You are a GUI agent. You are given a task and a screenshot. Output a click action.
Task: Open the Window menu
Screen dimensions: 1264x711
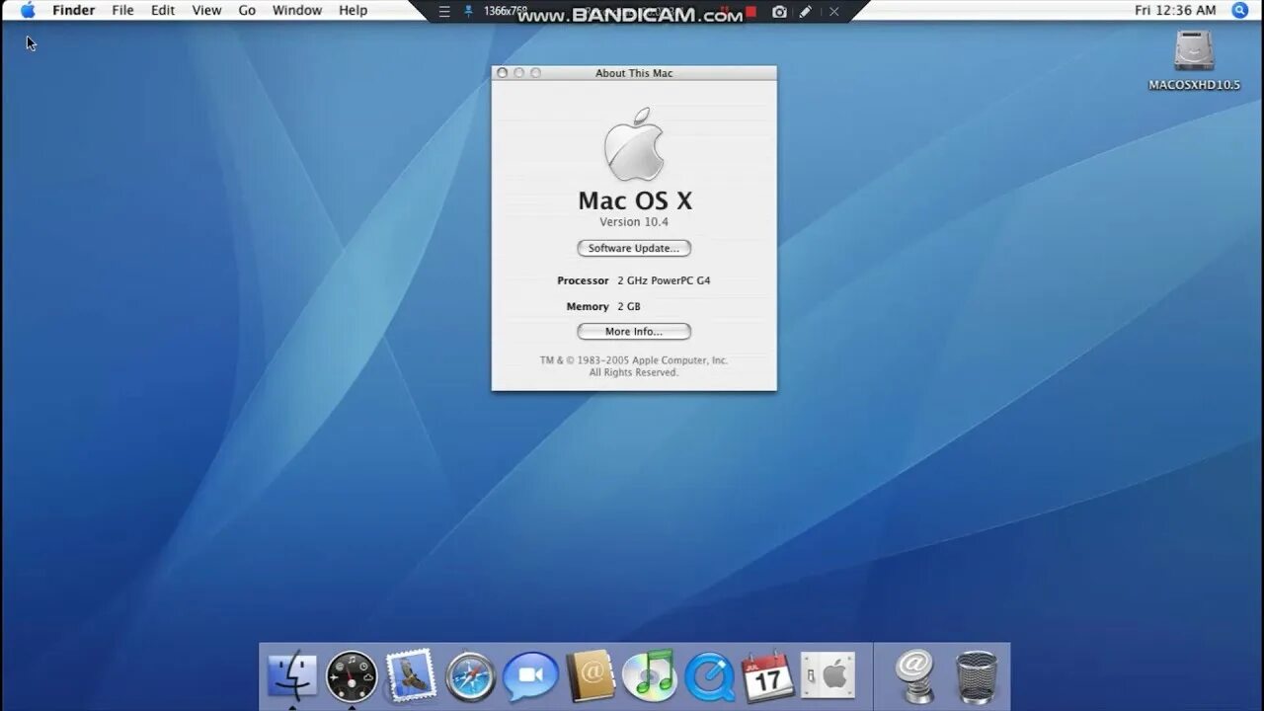coord(296,10)
